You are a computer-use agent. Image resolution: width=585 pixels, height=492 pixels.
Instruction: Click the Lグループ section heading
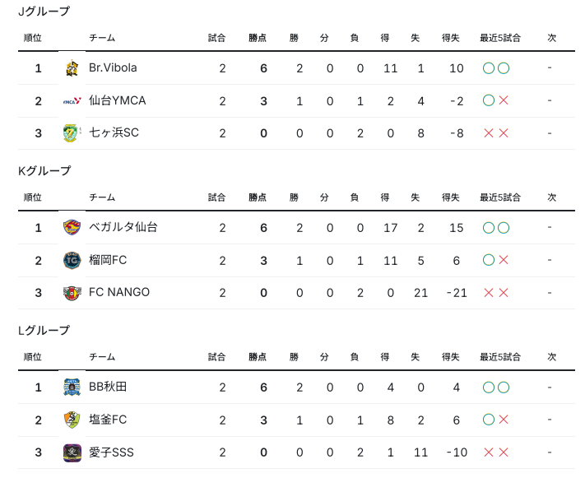[44, 331]
